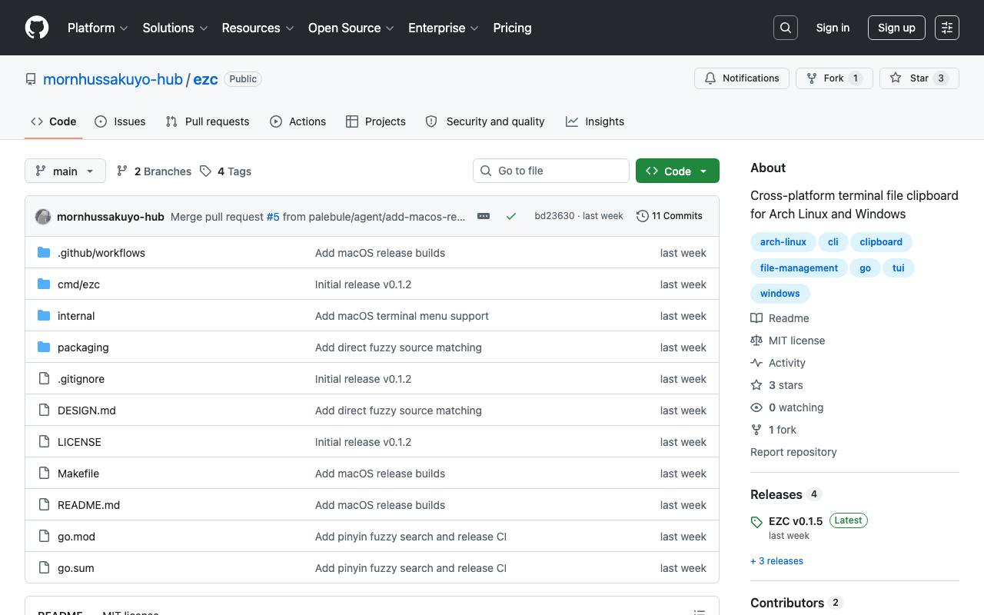Screen dimensions: 984x615
Task: Star the ezc repository
Action: tap(919, 78)
